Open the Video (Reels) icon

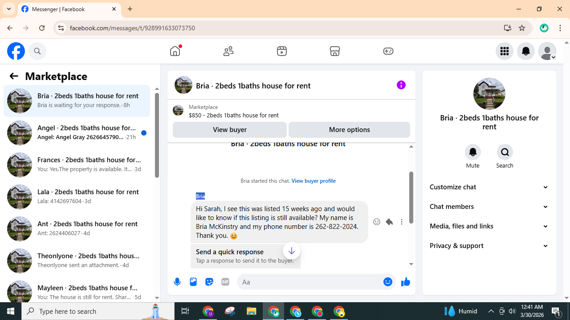click(282, 51)
